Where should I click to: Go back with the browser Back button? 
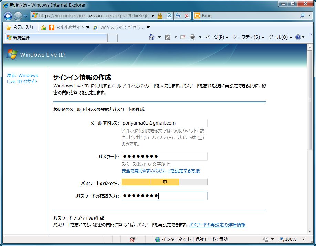pyautogui.click(x=8, y=16)
